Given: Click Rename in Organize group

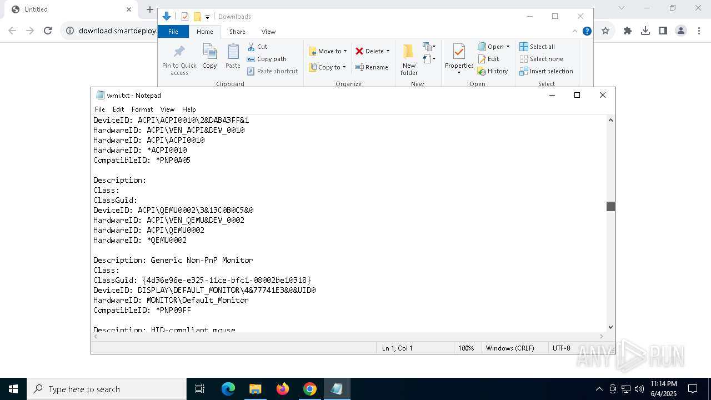Looking at the screenshot, I should click(x=372, y=67).
